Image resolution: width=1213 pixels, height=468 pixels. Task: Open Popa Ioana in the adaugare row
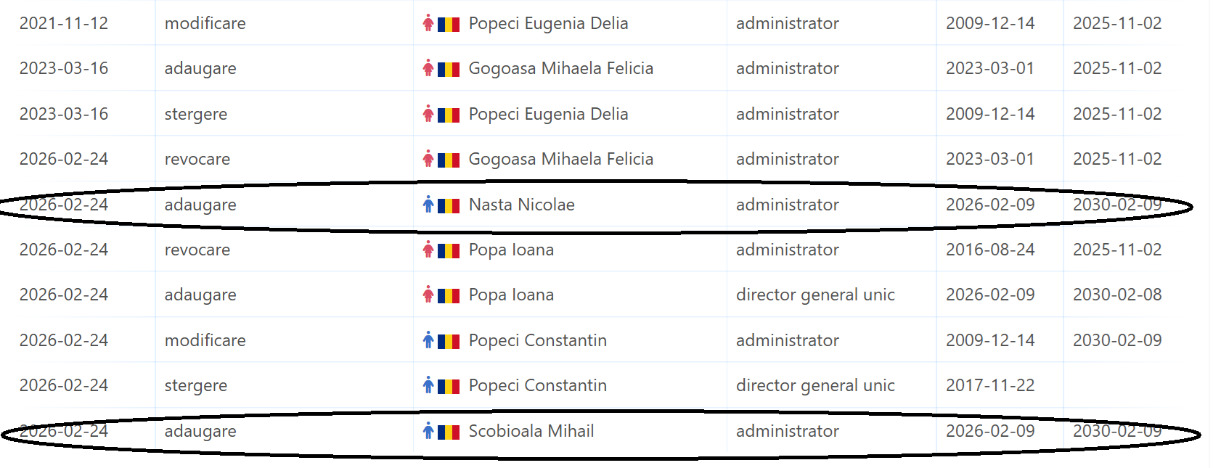click(x=511, y=295)
